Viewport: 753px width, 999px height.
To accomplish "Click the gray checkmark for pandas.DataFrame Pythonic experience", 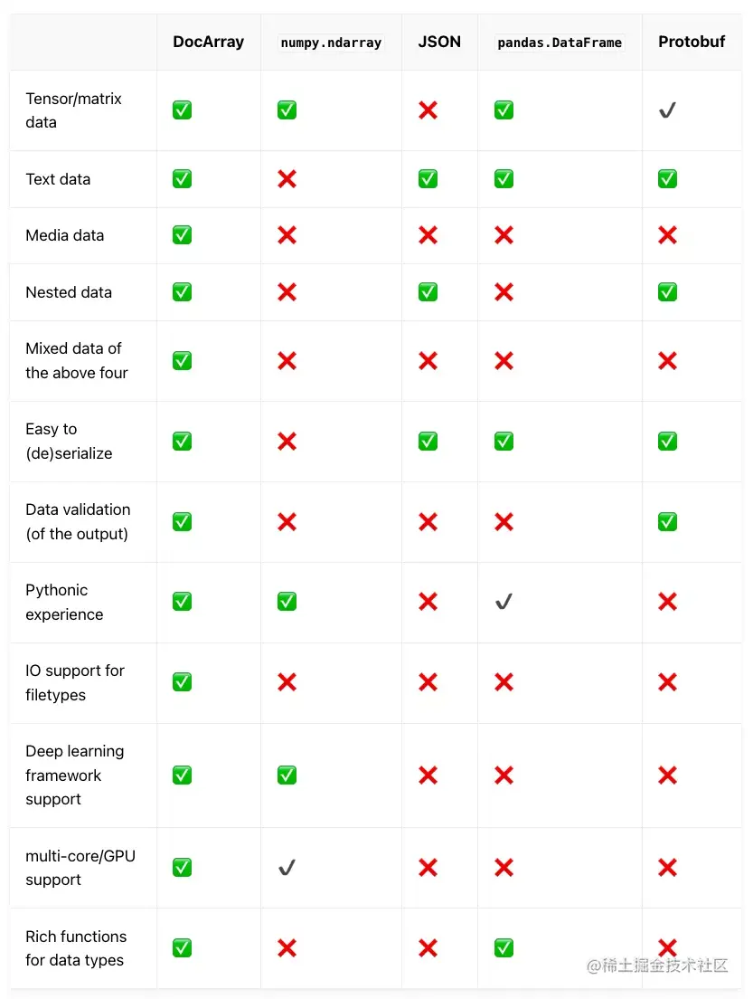I will [x=504, y=602].
